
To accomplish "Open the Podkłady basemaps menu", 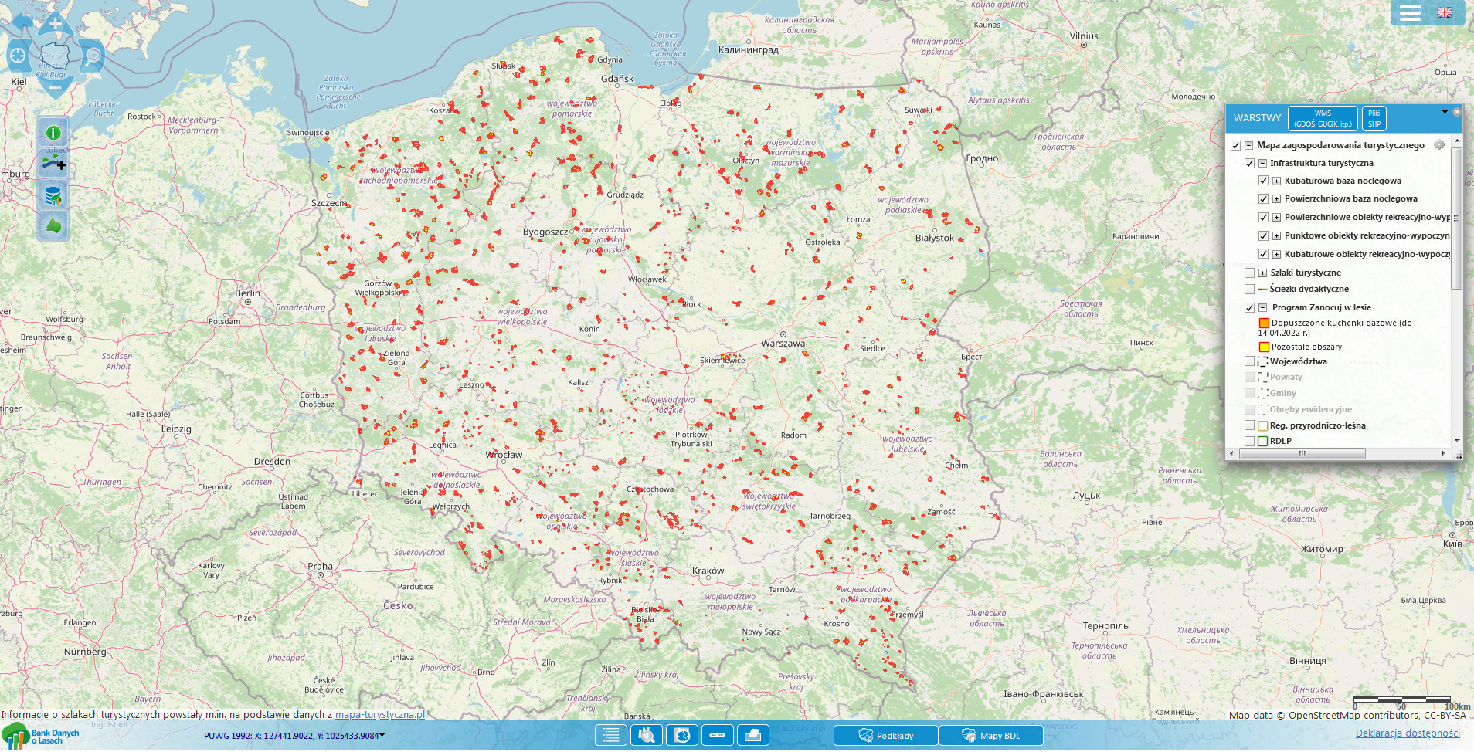I will coord(886,736).
